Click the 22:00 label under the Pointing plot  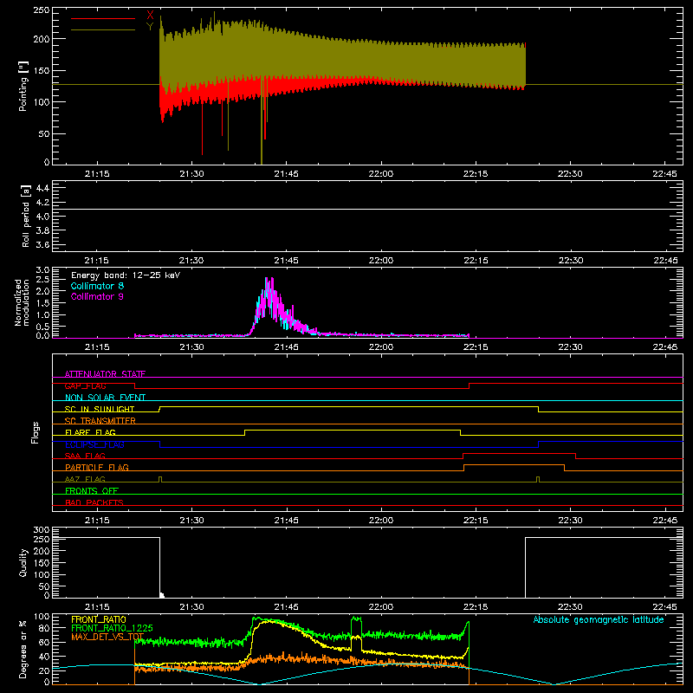click(x=381, y=174)
